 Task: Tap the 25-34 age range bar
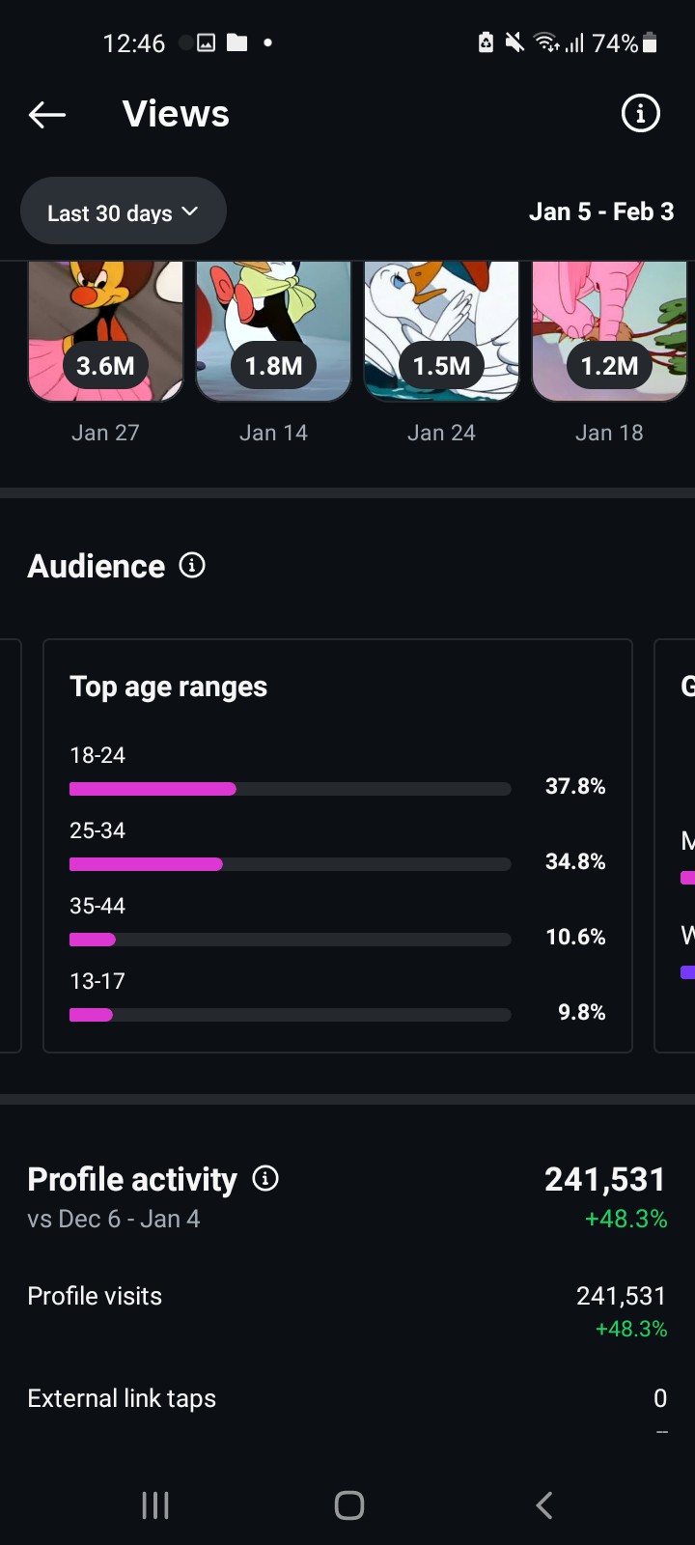290,864
